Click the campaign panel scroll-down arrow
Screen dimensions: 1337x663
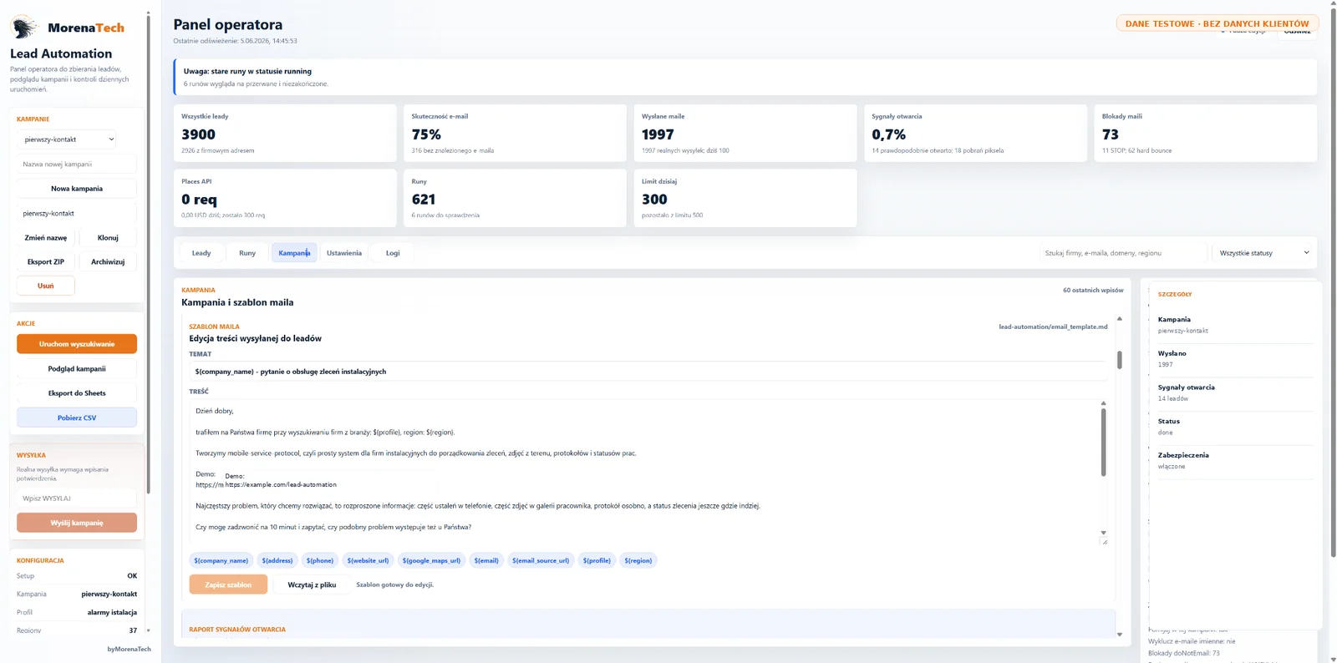1120,635
